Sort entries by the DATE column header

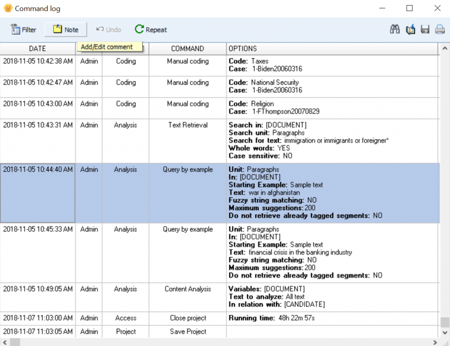37,48
